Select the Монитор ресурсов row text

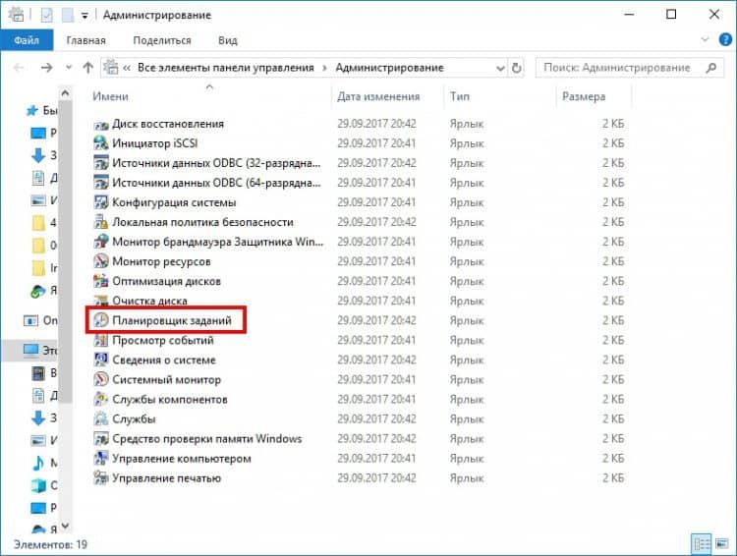pos(161,261)
